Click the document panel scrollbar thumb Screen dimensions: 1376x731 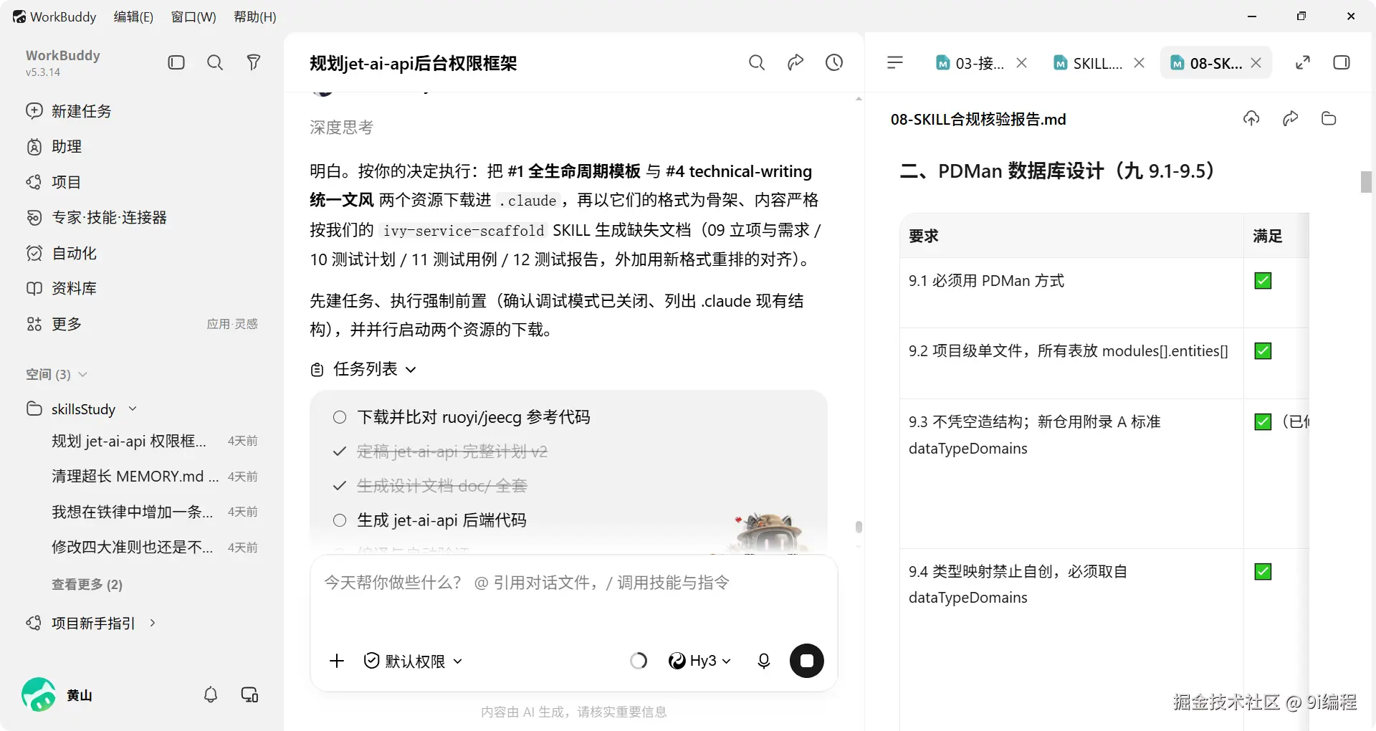[1366, 182]
